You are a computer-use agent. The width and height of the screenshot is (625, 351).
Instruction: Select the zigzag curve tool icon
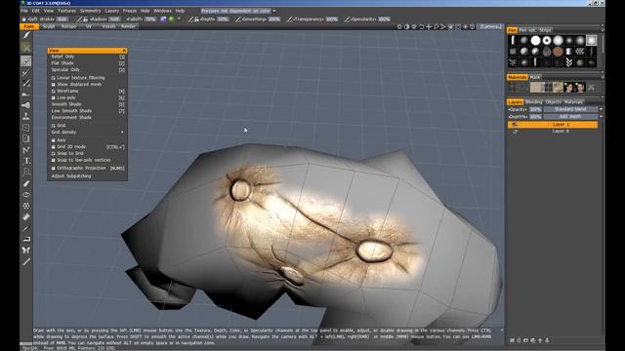tap(26, 149)
